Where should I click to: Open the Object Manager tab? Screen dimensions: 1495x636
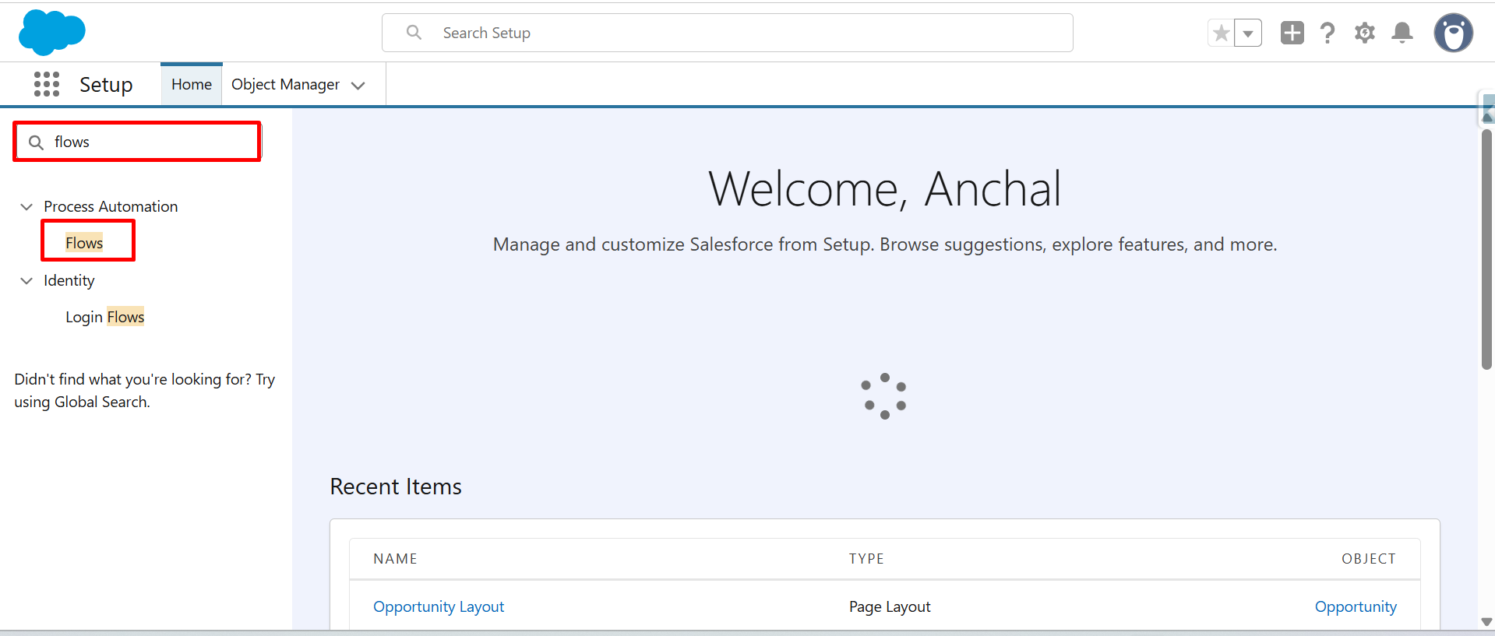point(285,84)
